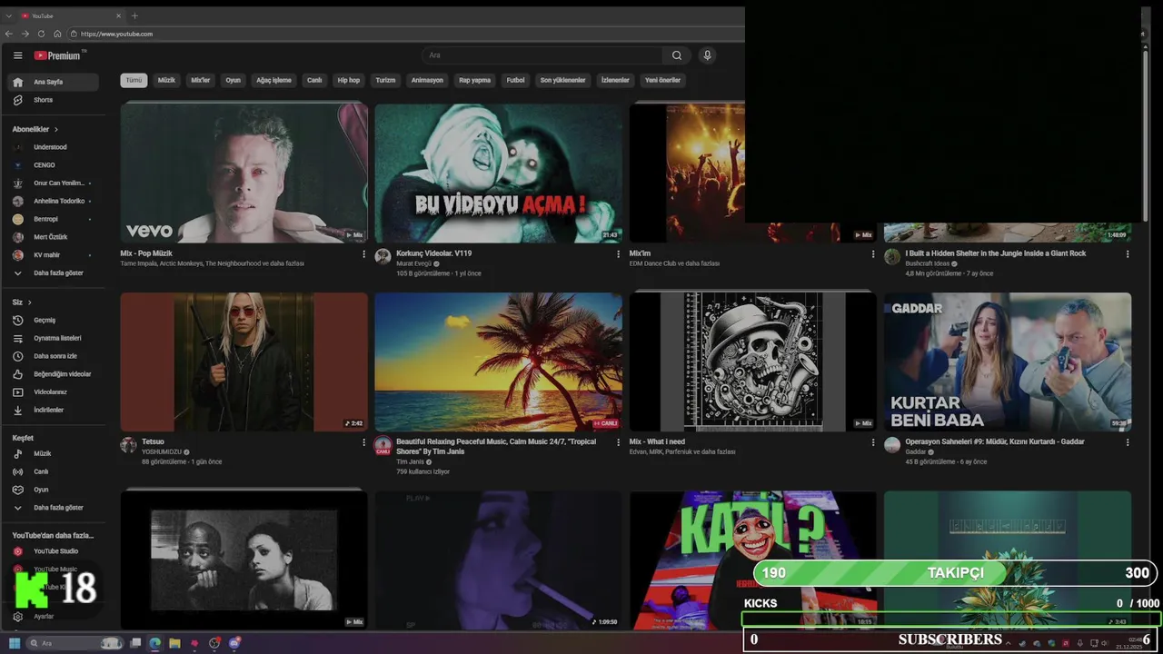
Task: Select the Ağaç işleme filter chip
Action: (x=273, y=80)
